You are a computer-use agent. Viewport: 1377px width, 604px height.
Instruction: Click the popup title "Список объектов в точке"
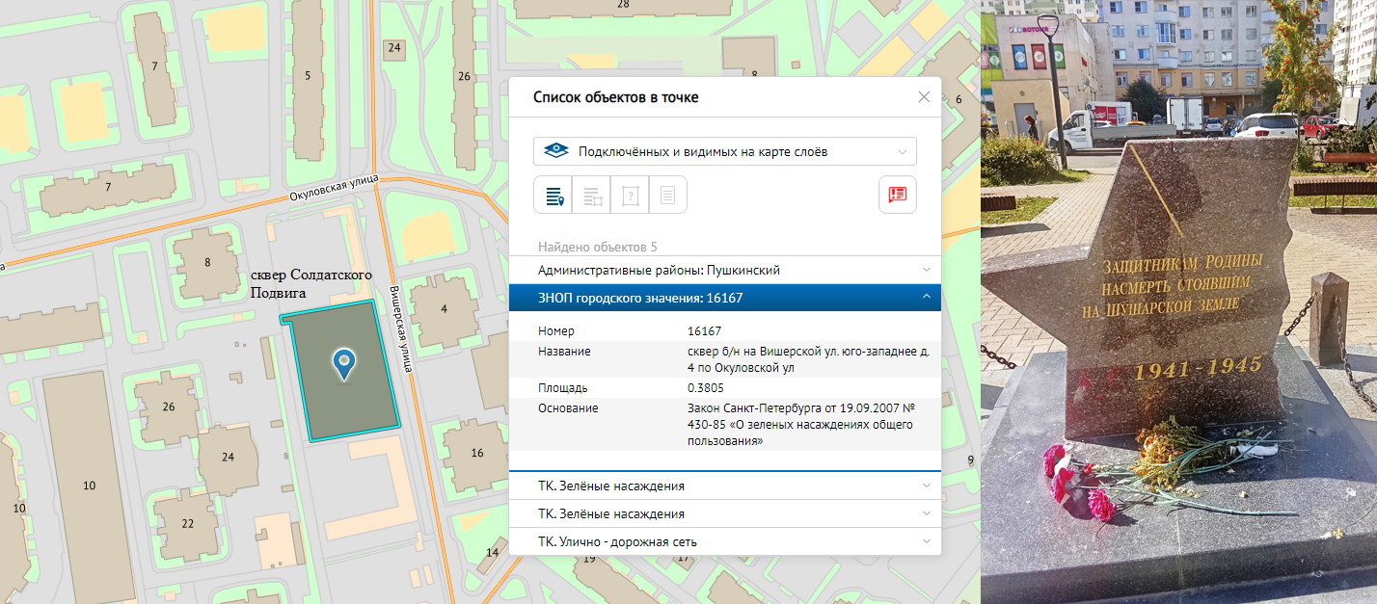click(616, 97)
